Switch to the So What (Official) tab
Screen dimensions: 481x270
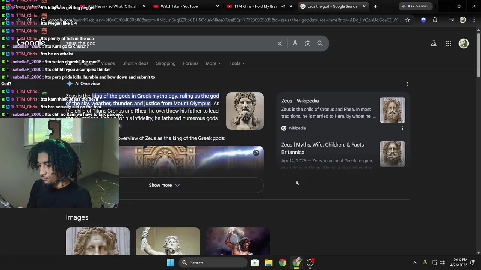coord(113,6)
